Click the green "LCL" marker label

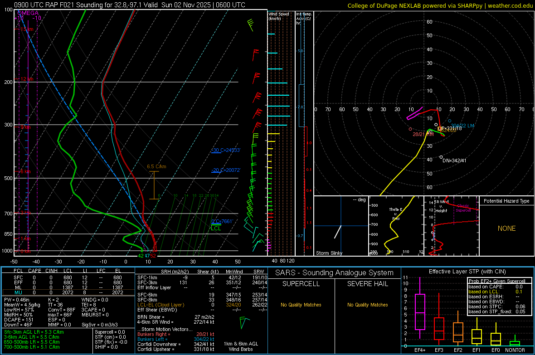point(216,229)
